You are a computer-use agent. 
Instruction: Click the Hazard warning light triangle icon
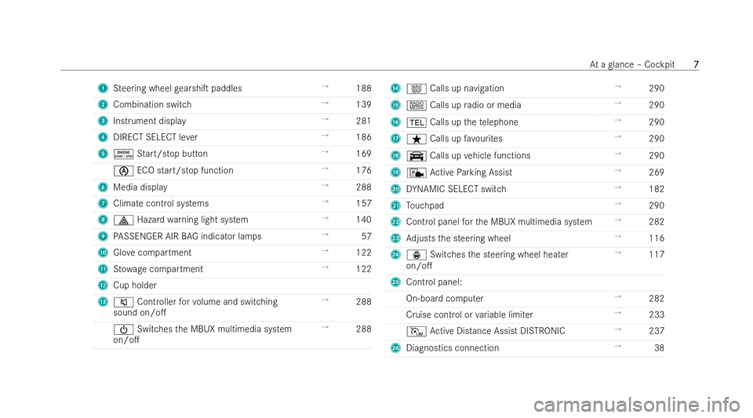pos(123,220)
